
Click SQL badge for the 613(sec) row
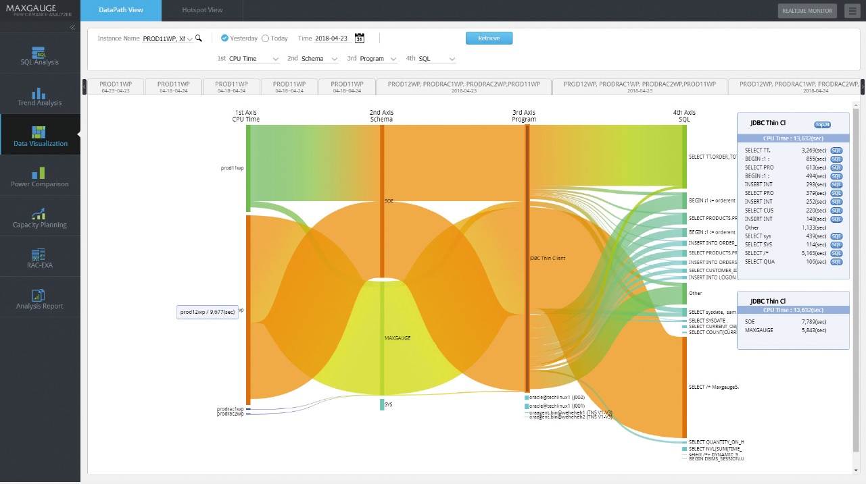[836, 167]
